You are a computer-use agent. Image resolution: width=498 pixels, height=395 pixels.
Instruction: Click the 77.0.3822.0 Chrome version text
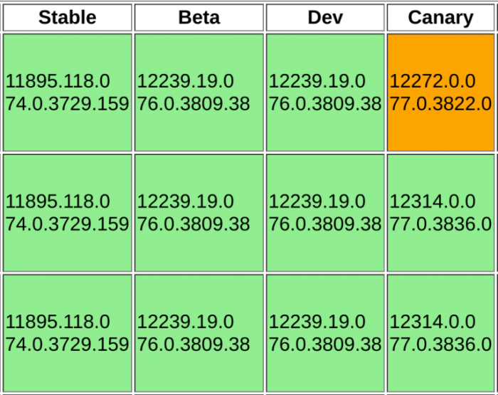pos(440,104)
